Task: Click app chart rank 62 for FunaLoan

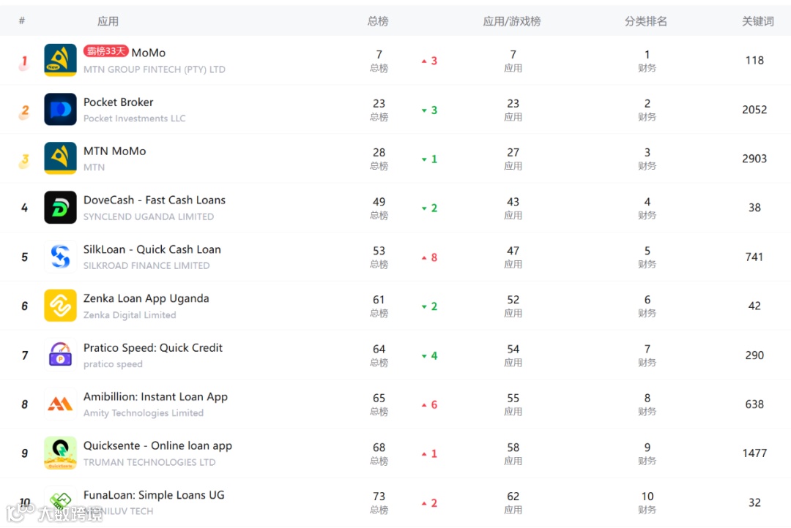Action: (513, 497)
